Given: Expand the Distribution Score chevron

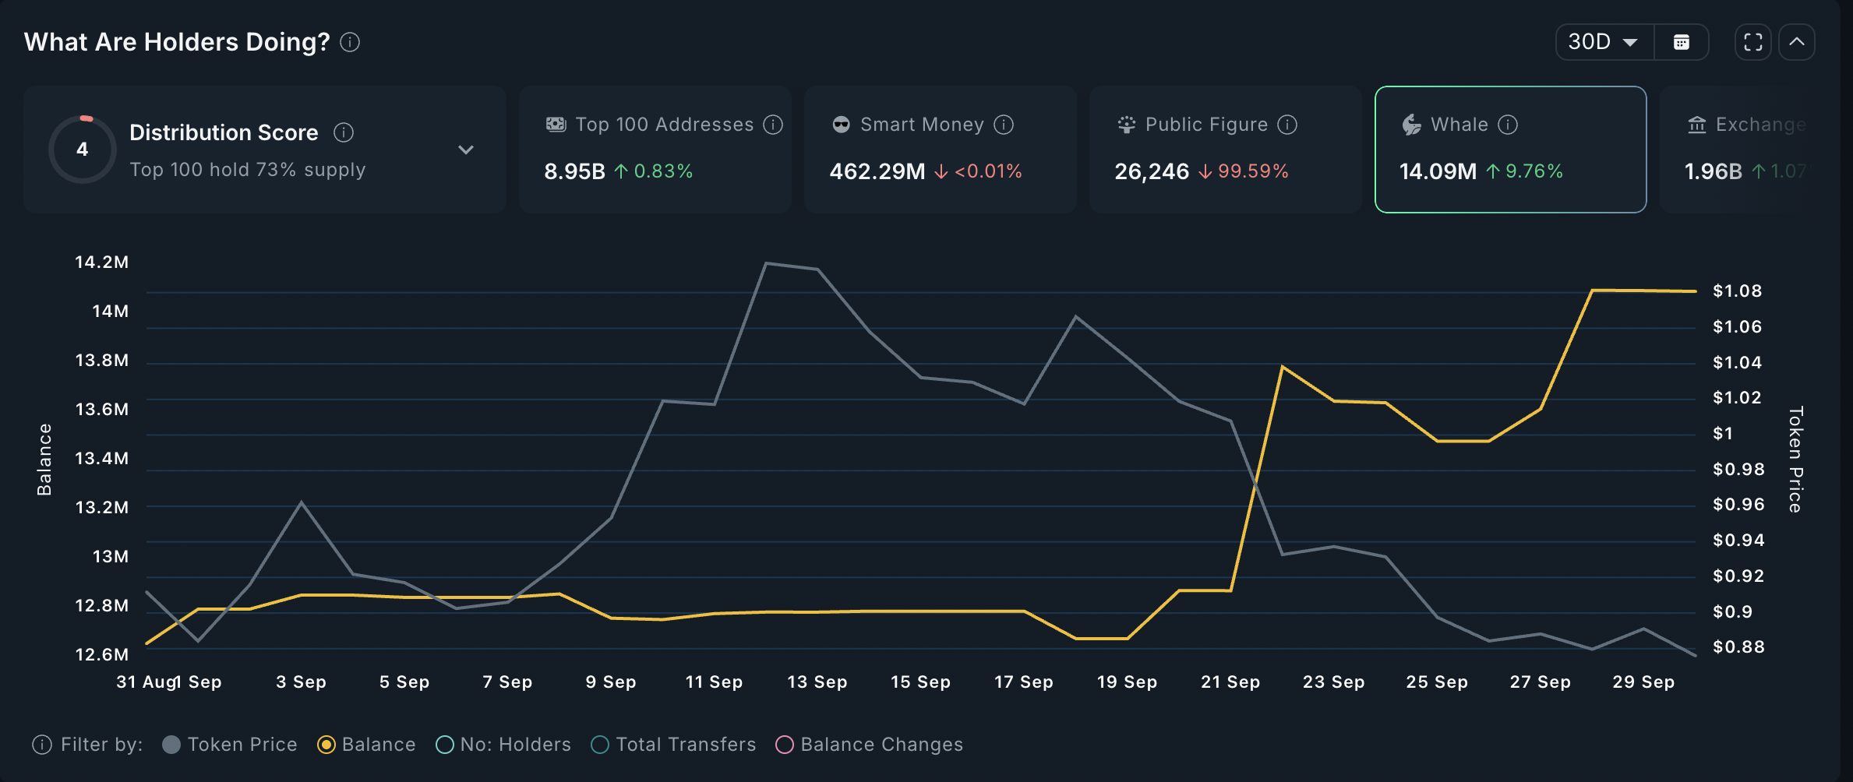Looking at the screenshot, I should [x=466, y=150].
